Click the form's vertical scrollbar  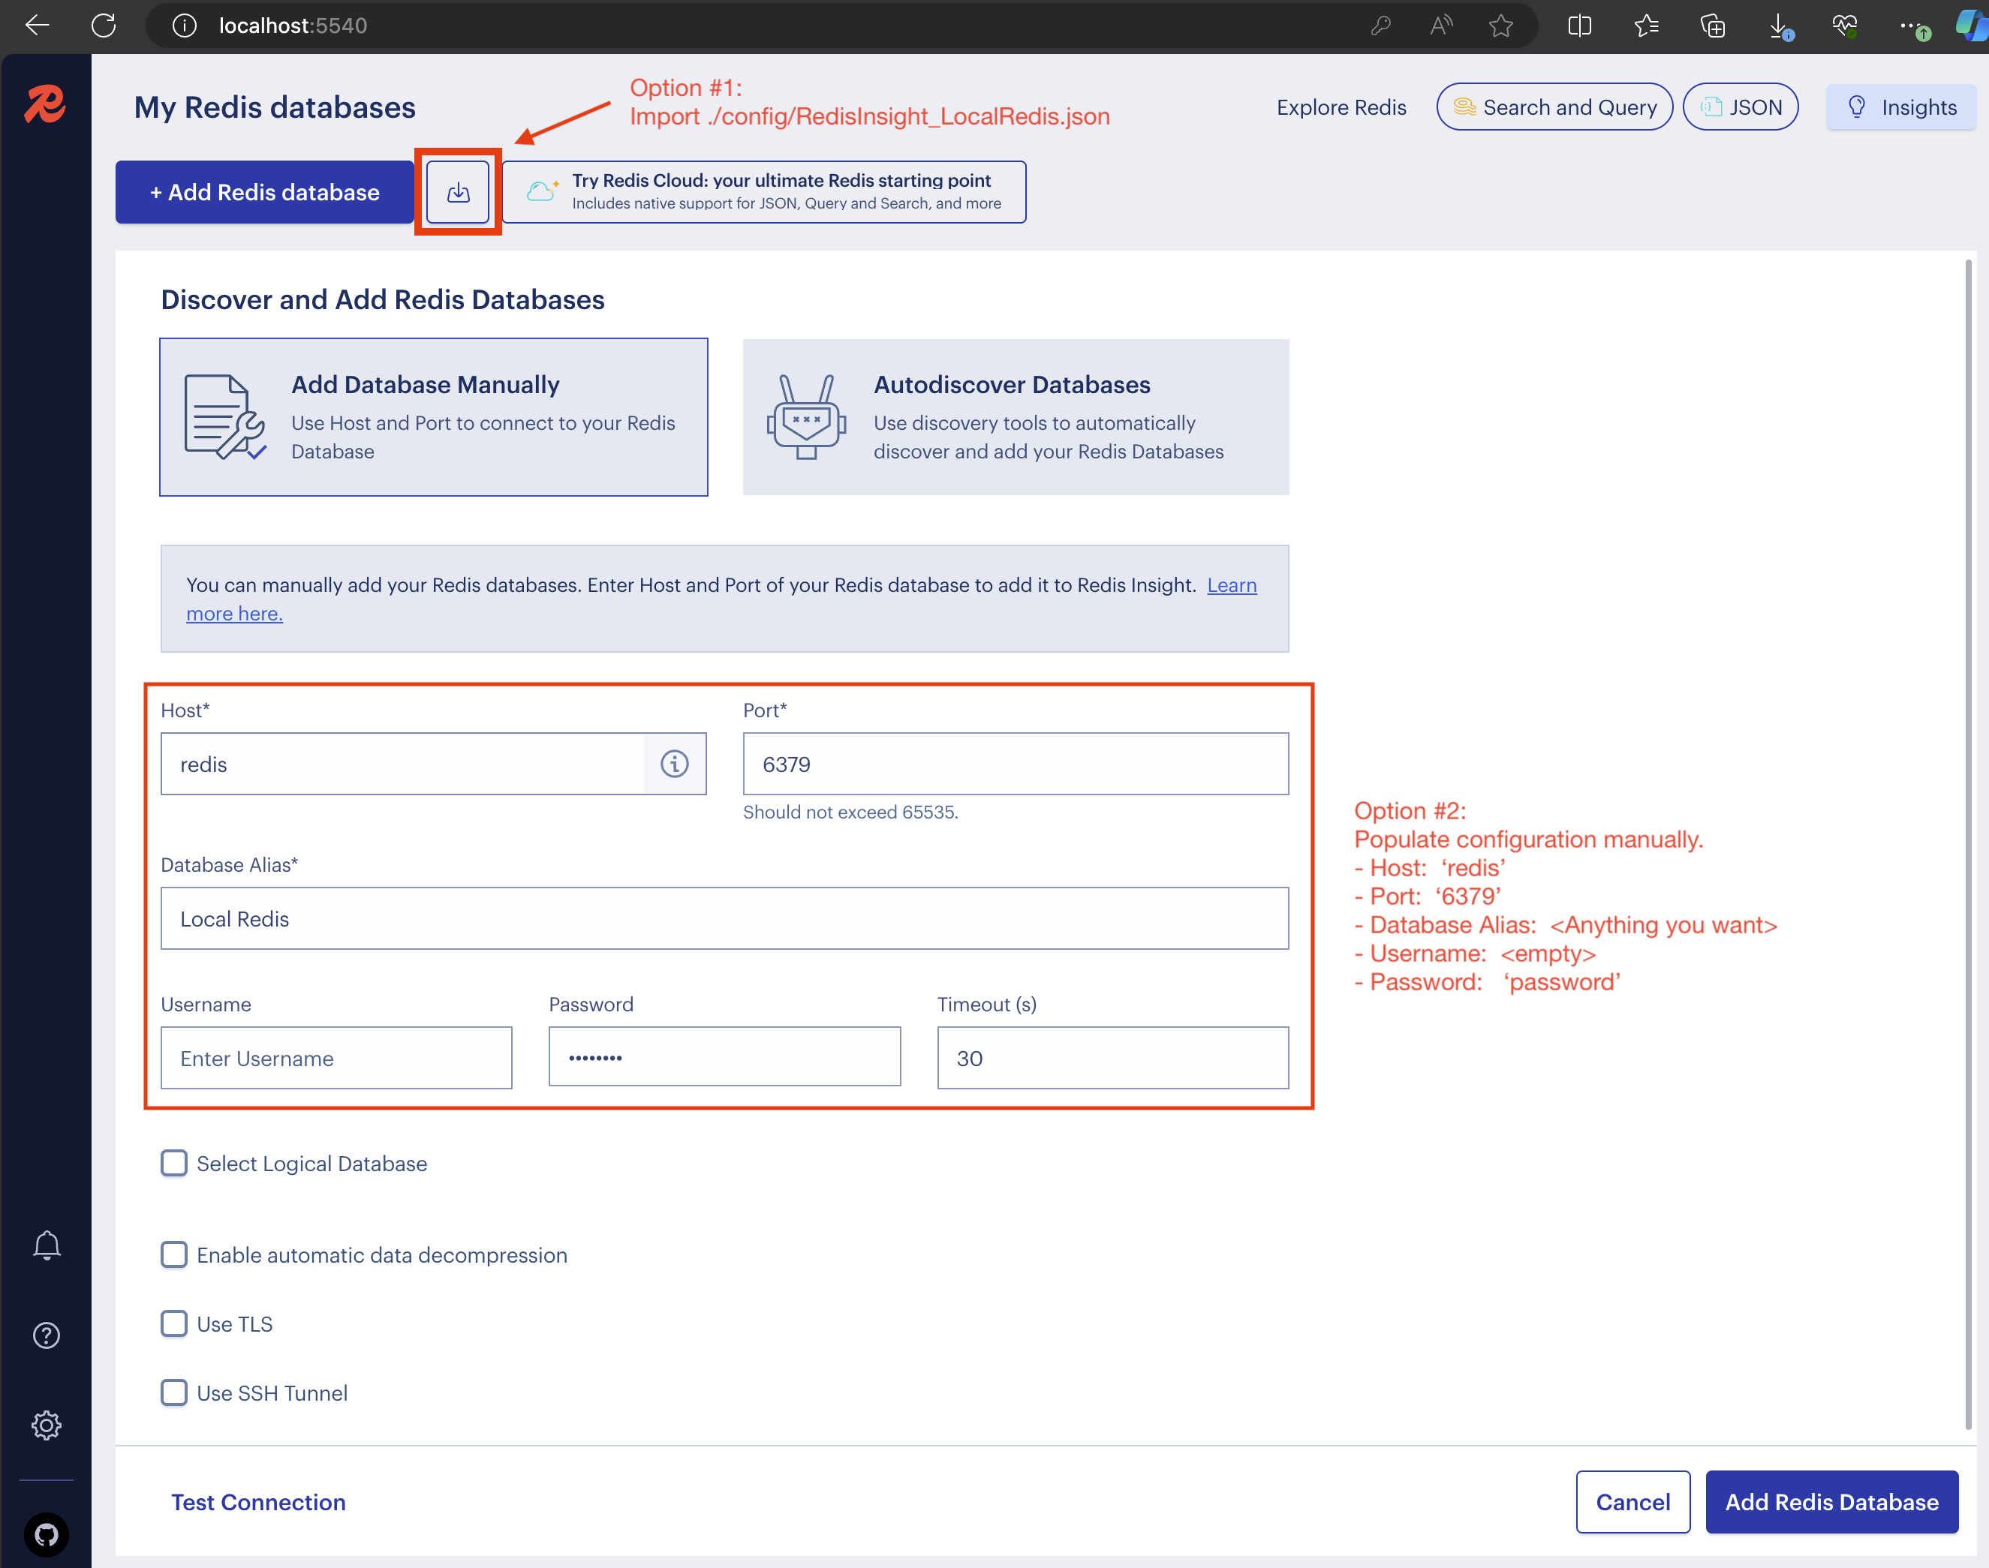(1968, 845)
